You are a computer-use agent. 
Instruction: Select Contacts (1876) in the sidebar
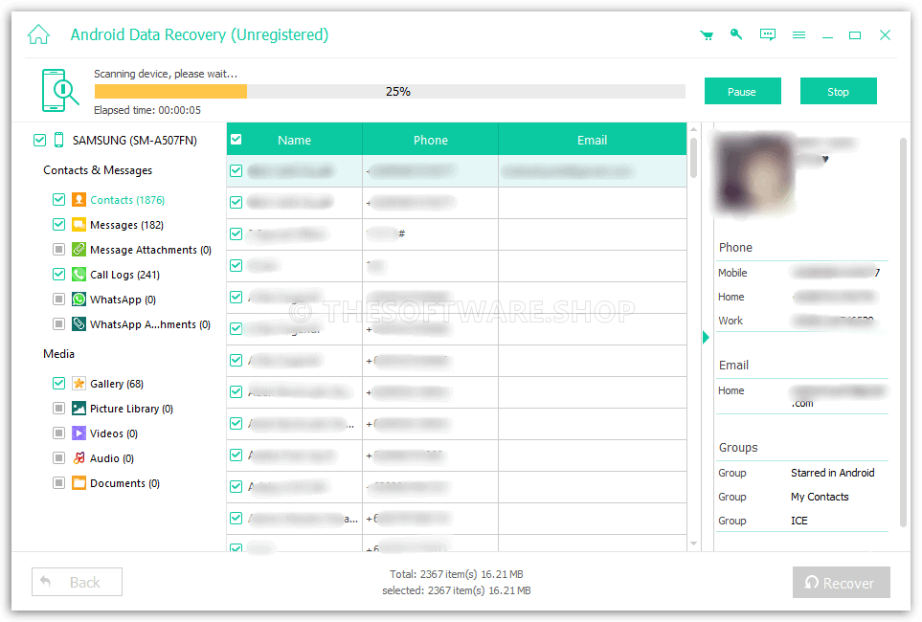(127, 200)
